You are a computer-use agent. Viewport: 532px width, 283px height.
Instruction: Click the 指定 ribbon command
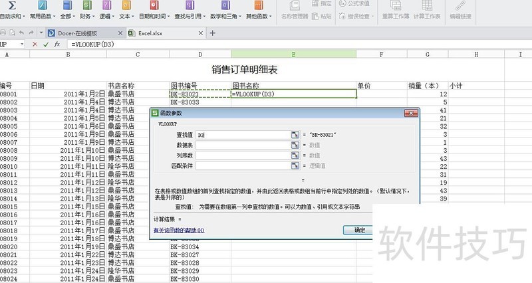pyautogui.click(x=322, y=3)
